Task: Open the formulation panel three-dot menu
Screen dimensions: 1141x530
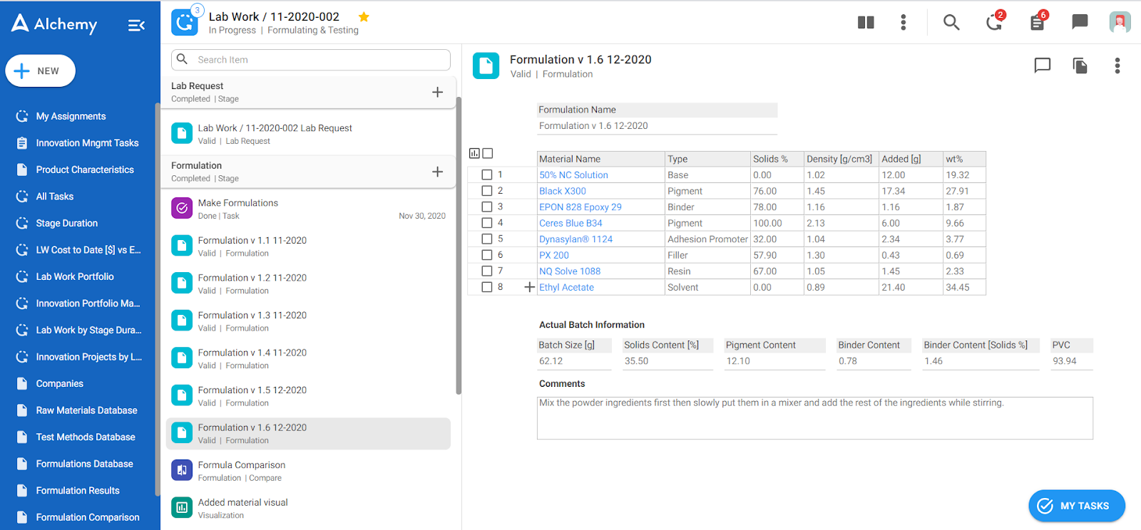Action: pos(1117,66)
